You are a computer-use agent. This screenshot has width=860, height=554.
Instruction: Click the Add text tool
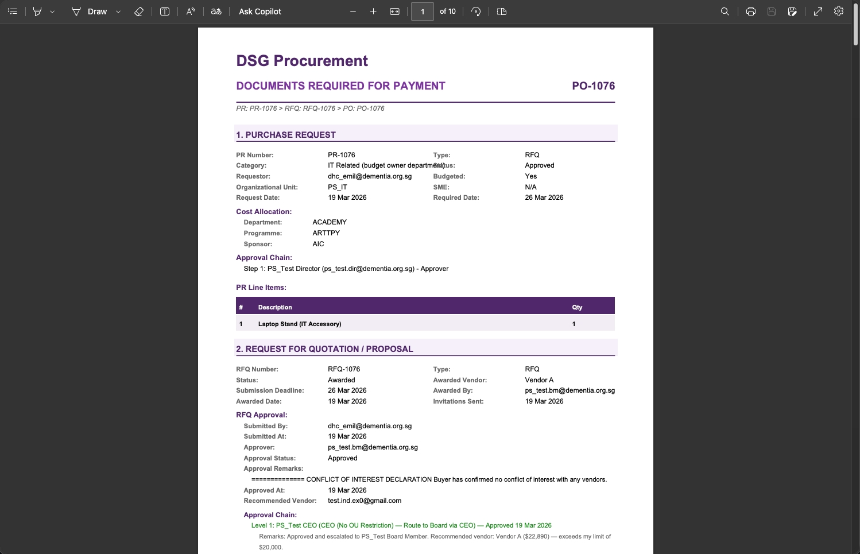pyautogui.click(x=165, y=11)
